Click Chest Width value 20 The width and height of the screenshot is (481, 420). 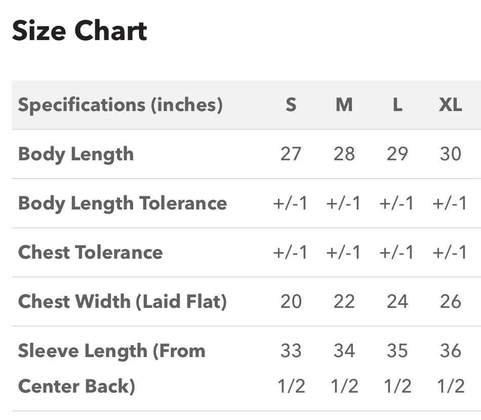coord(291,301)
